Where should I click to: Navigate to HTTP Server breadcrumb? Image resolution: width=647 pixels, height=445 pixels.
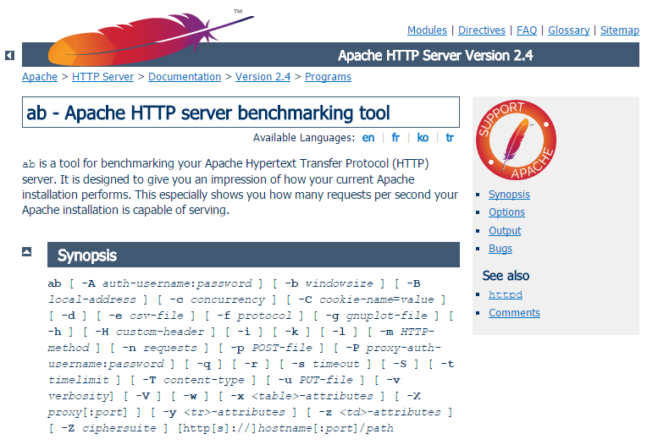tap(102, 77)
